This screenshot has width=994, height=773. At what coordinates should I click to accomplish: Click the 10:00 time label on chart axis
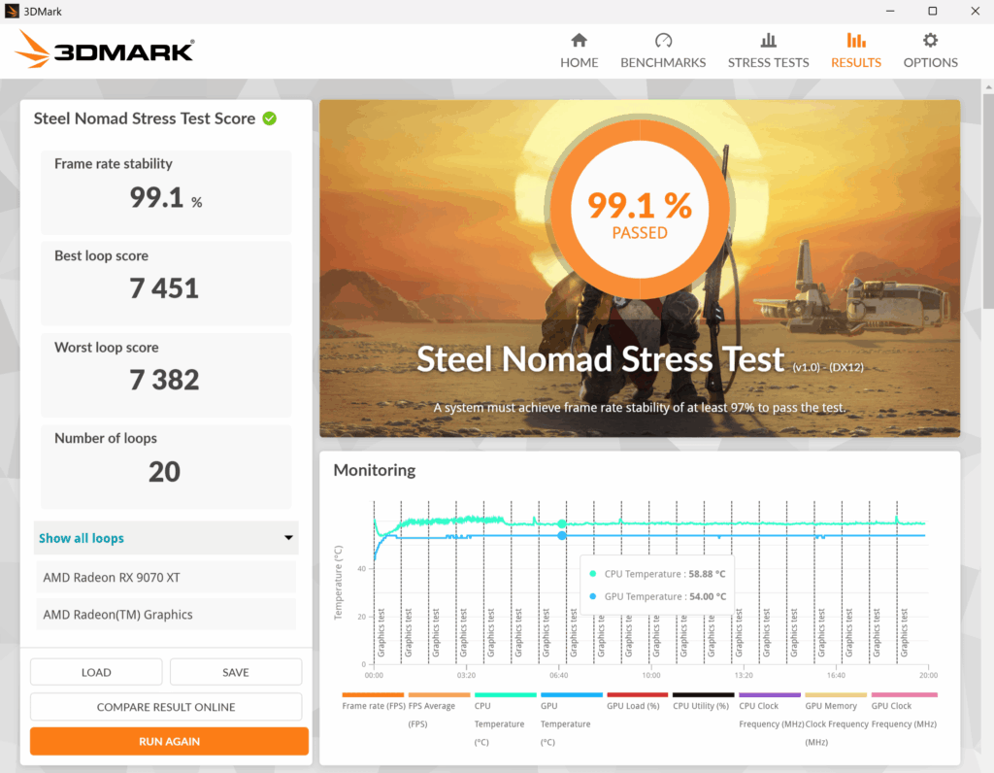coord(651,675)
